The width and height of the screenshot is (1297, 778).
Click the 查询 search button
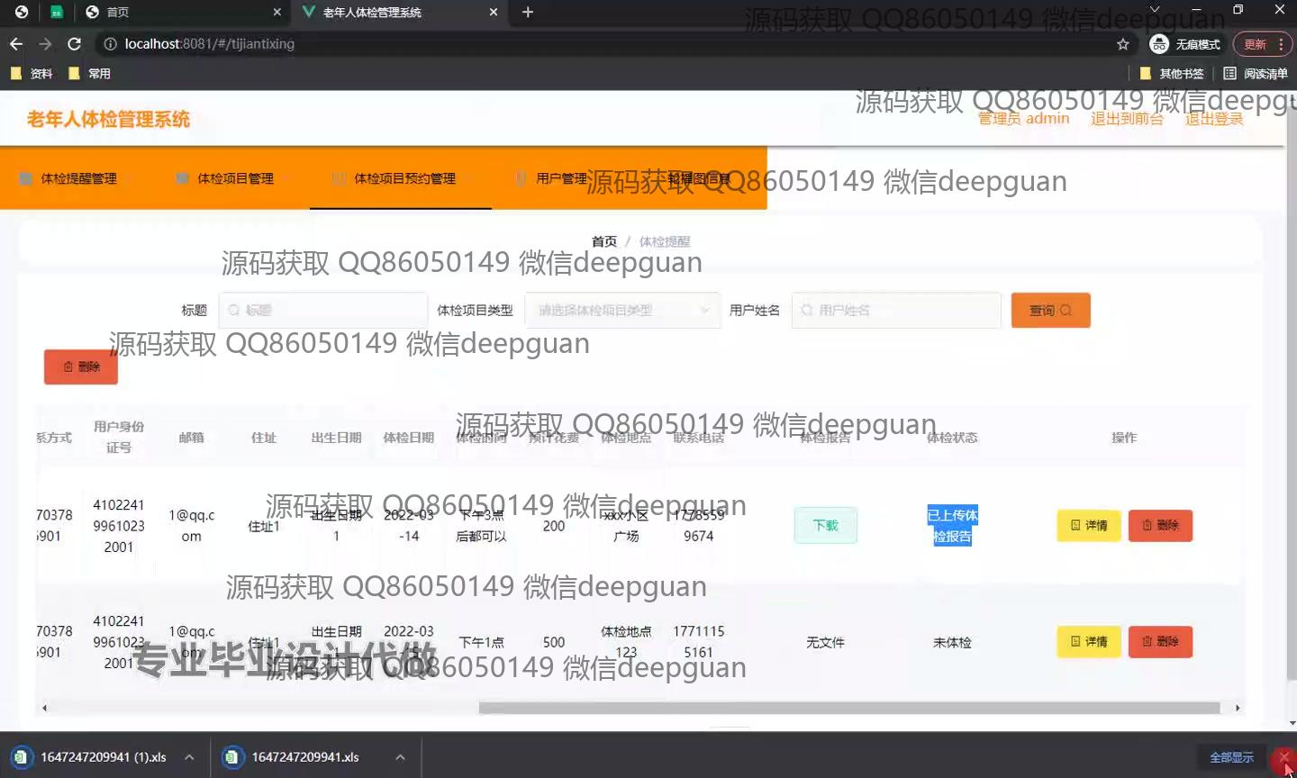coord(1050,311)
